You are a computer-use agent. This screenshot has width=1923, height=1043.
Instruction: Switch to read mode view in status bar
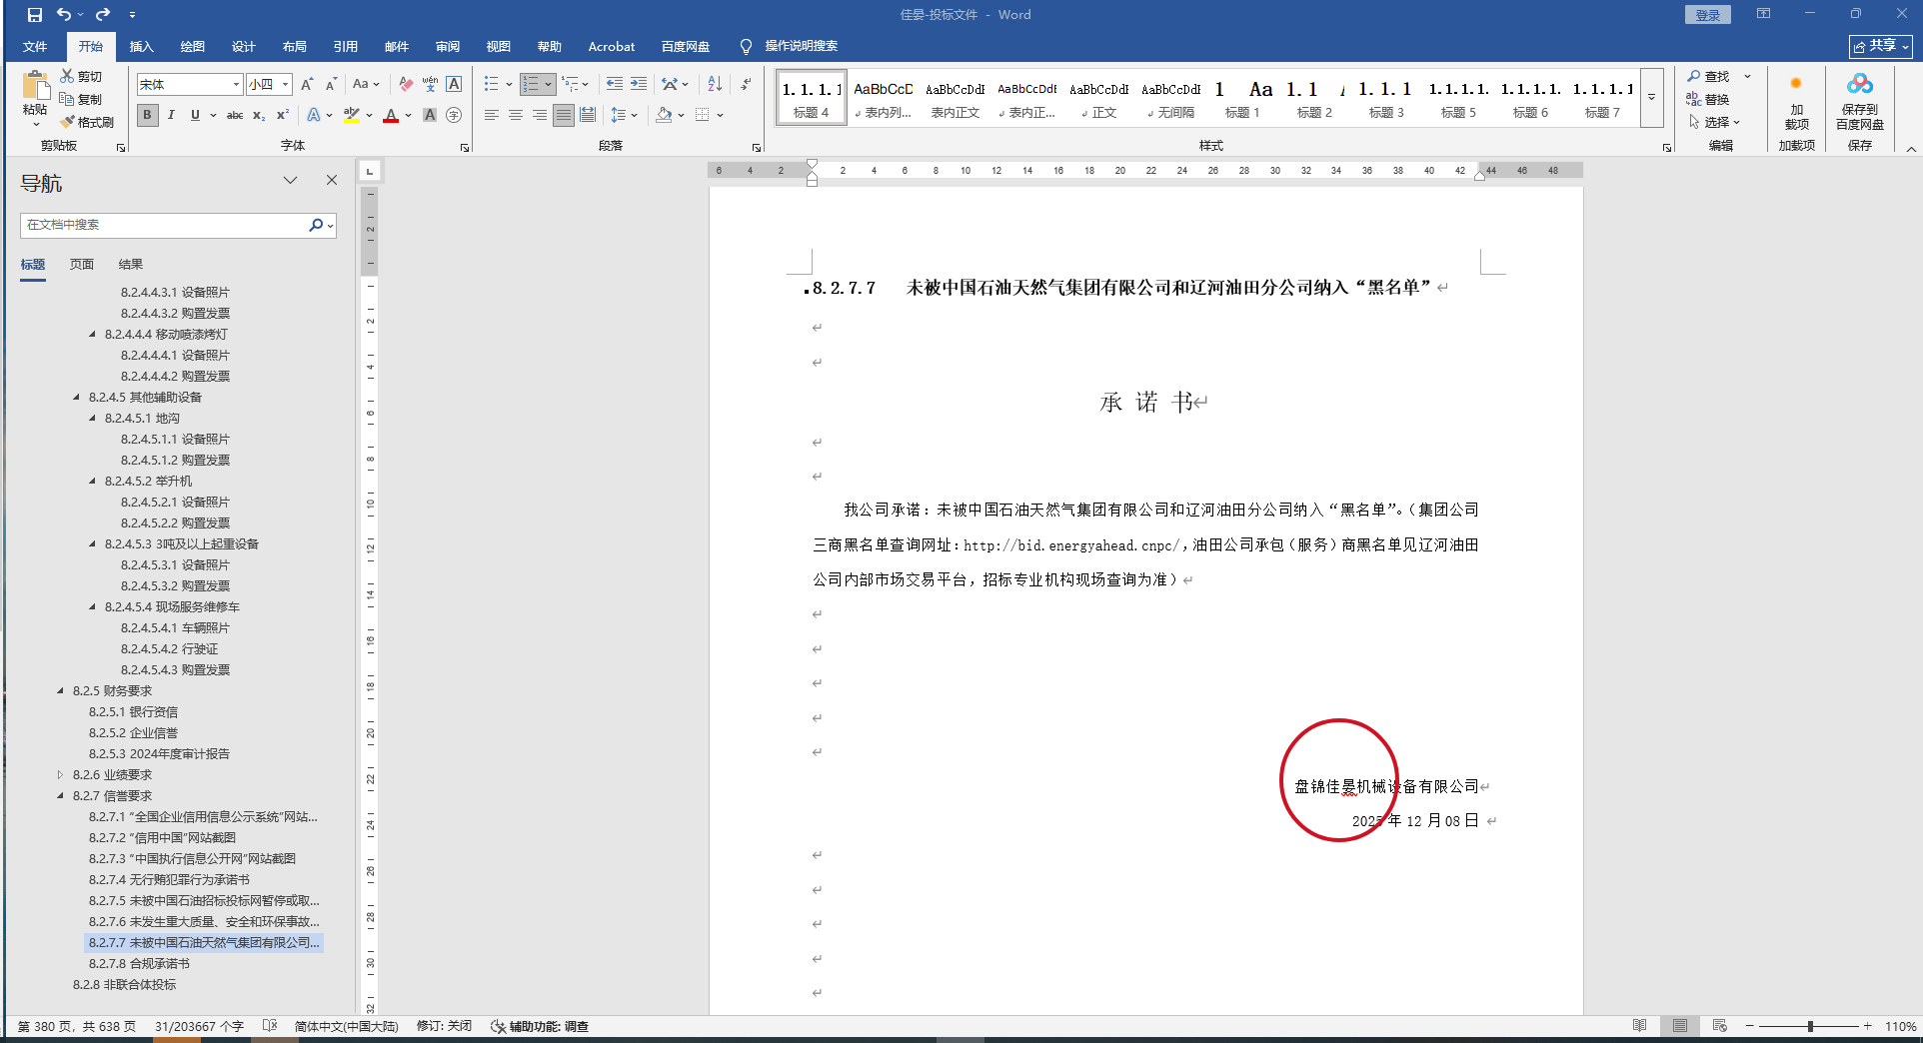[1640, 1026]
